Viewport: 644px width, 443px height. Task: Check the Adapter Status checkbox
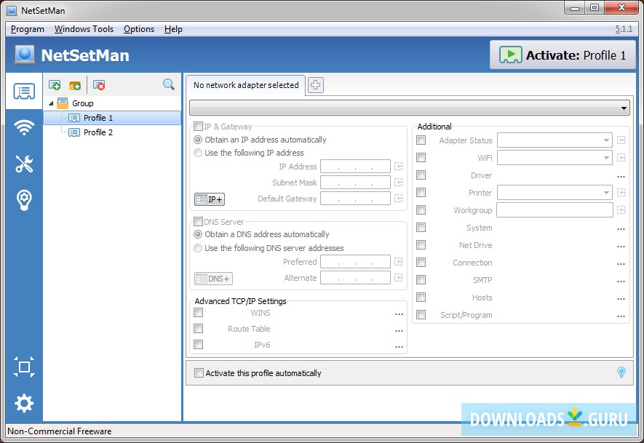pyautogui.click(x=421, y=140)
